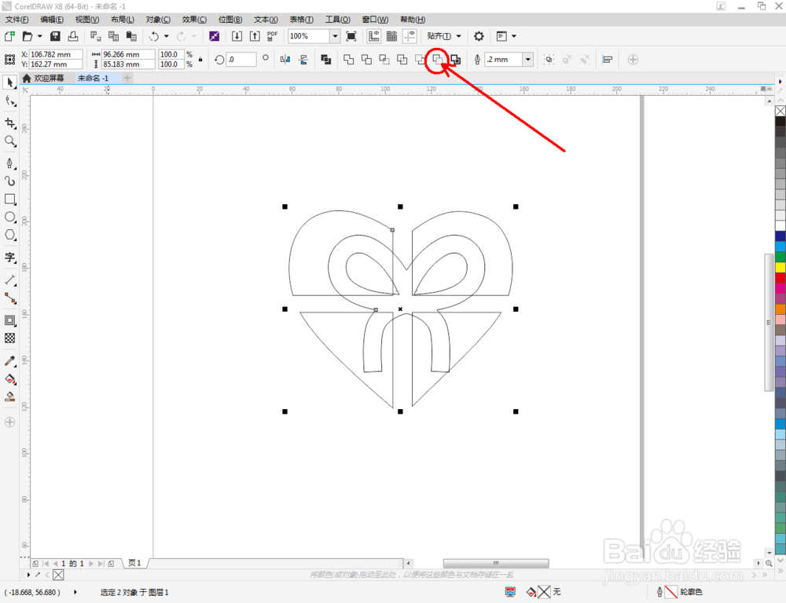Expand the Undo history dropdown arrow
This screenshot has width=786, height=603.
point(167,36)
